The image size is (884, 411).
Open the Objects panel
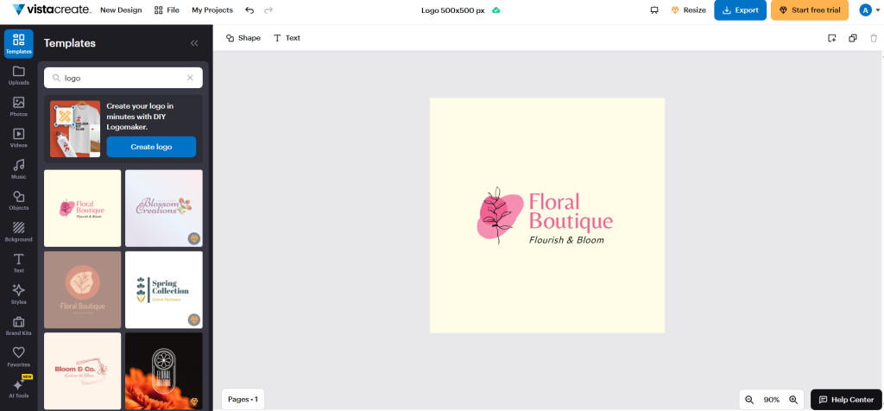[19, 200]
